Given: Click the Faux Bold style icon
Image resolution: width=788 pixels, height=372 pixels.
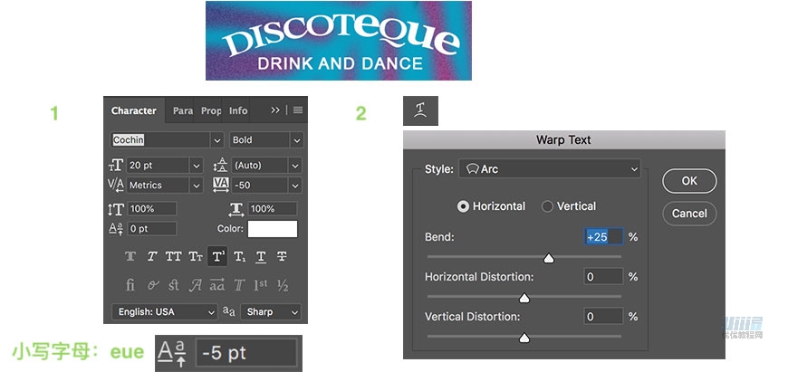Looking at the screenshot, I should pyautogui.click(x=130, y=257).
